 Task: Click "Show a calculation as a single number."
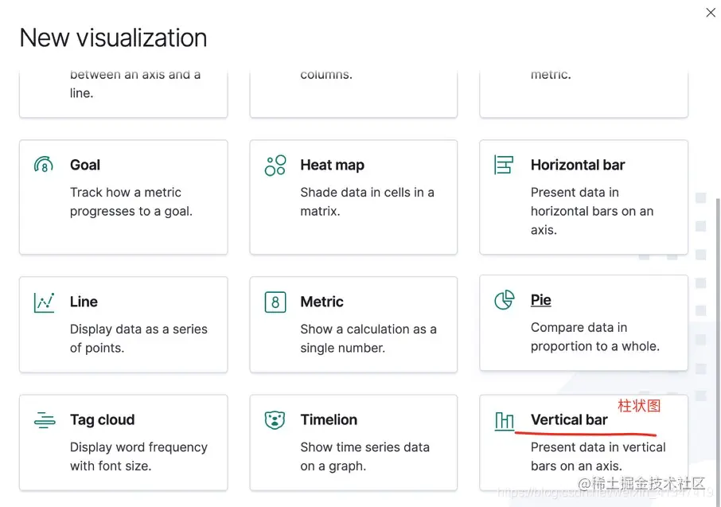click(368, 338)
